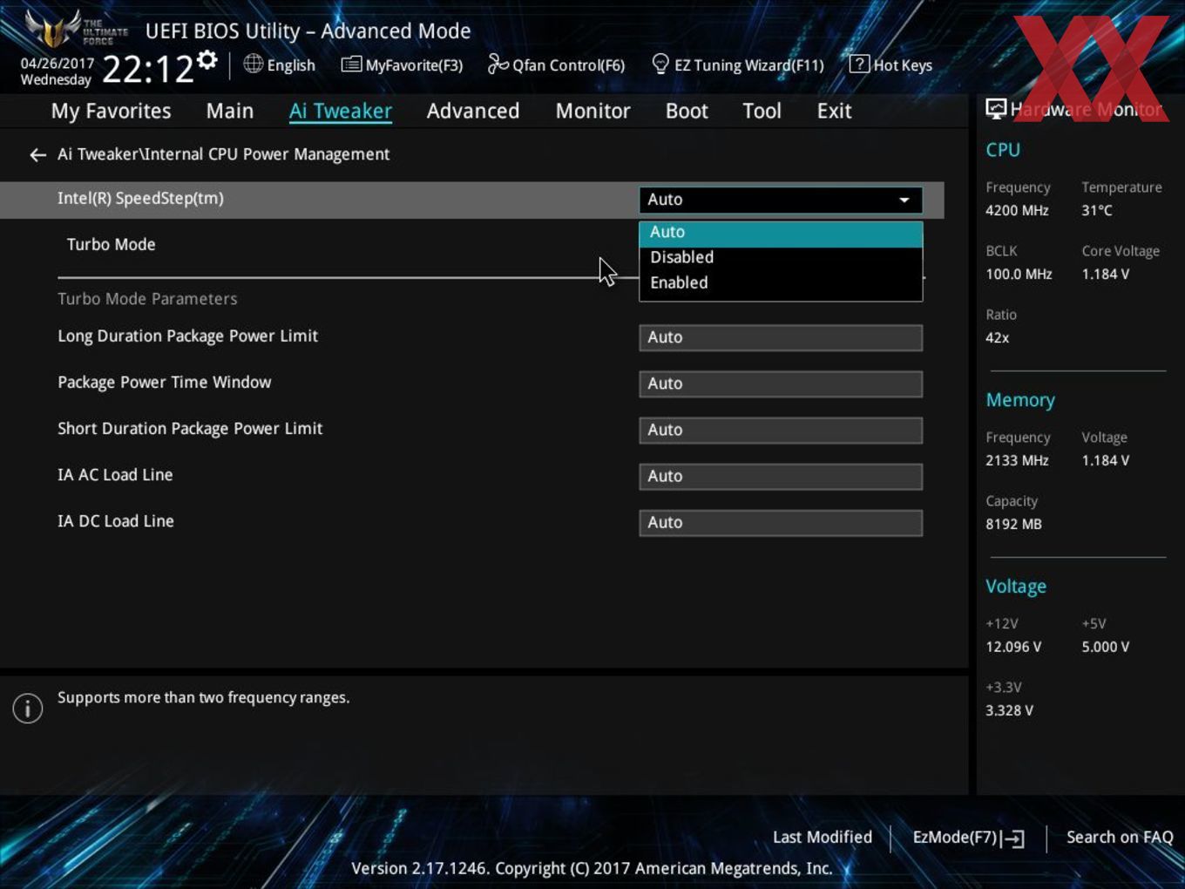Image resolution: width=1185 pixels, height=889 pixels.
Task: Click the IA DC Load Line label
Action: 116,521
